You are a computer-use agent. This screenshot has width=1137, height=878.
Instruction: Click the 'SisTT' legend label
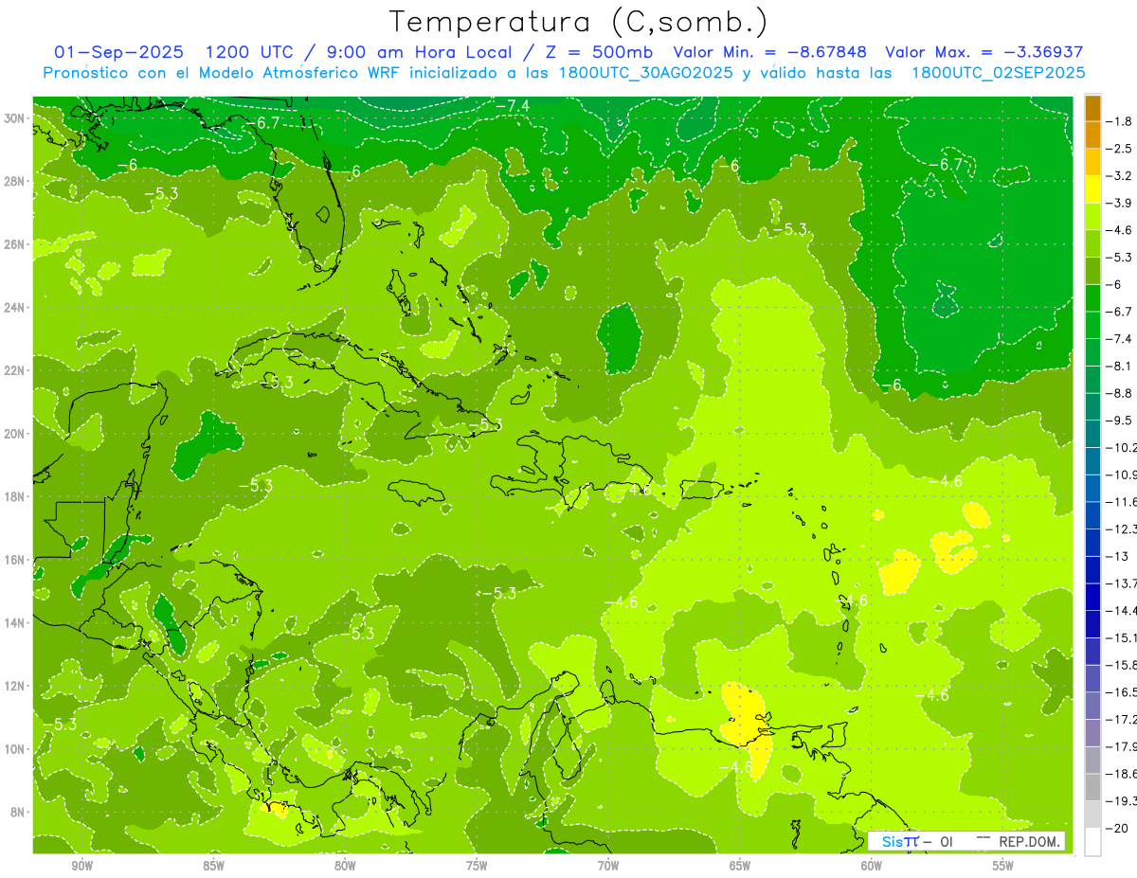(x=900, y=841)
